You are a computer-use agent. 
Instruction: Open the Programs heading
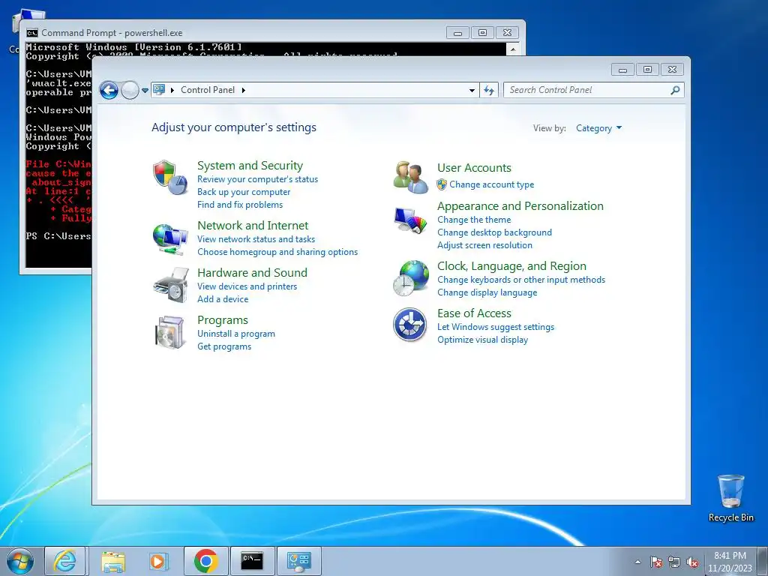pyautogui.click(x=223, y=320)
